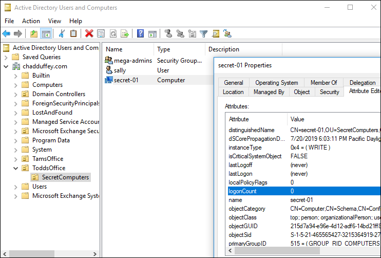Click the Back arrow toolbar icon
381x258 pixels.
tap(6, 33)
